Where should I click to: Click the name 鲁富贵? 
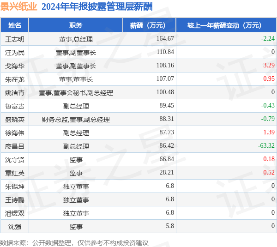tap(15, 106)
